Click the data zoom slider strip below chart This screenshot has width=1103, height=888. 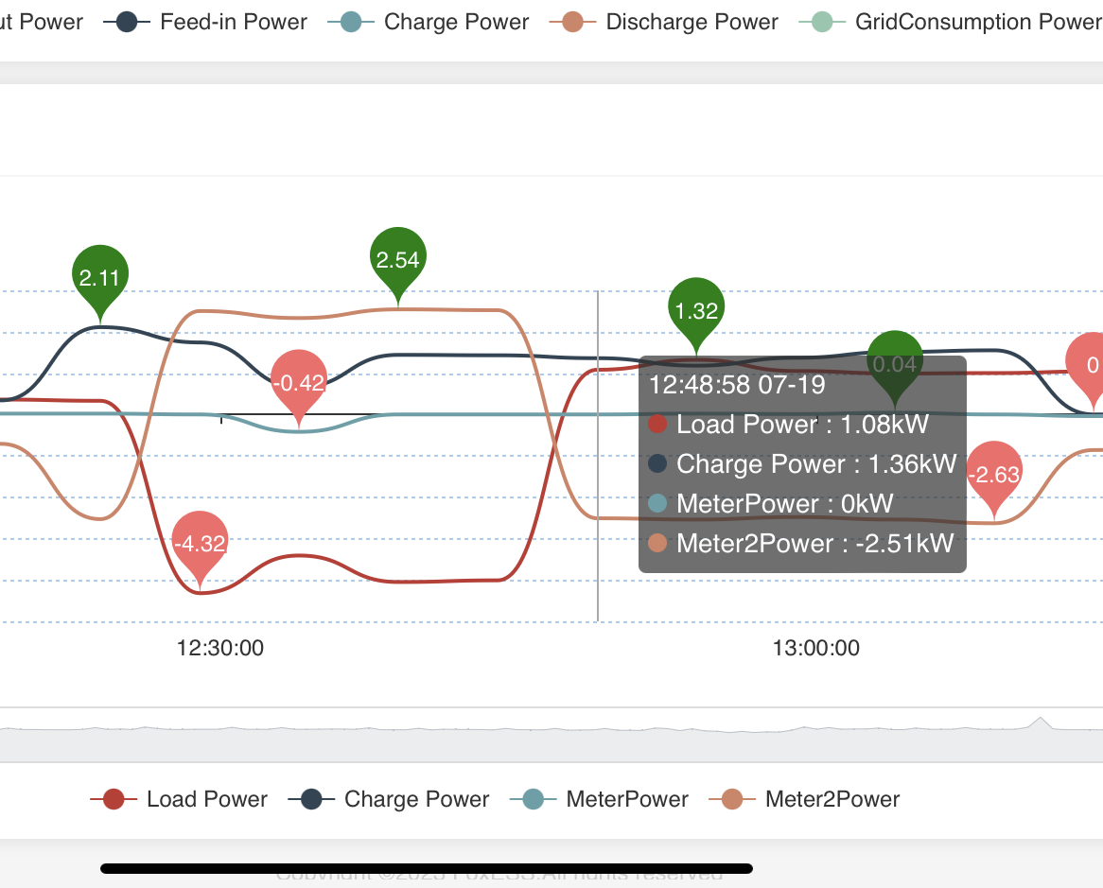[551, 735]
